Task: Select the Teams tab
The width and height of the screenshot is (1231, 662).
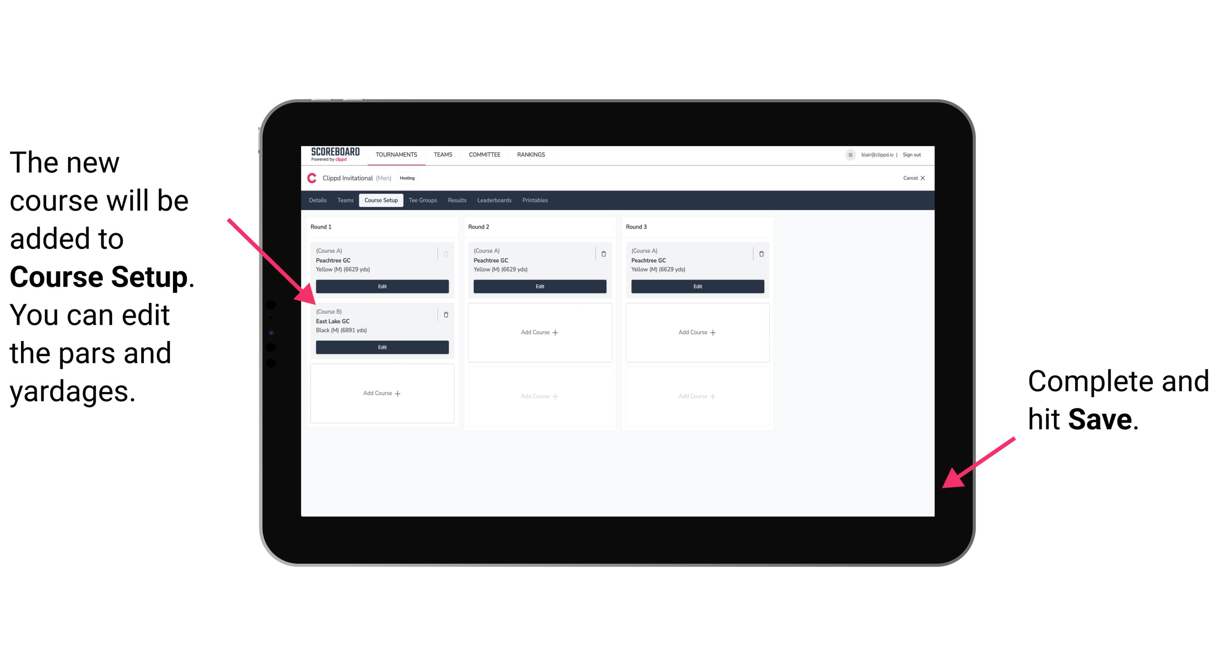Action: pos(343,200)
